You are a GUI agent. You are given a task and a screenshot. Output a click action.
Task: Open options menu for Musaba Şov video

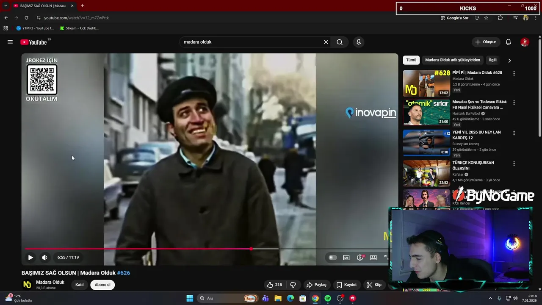click(x=514, y=103)
